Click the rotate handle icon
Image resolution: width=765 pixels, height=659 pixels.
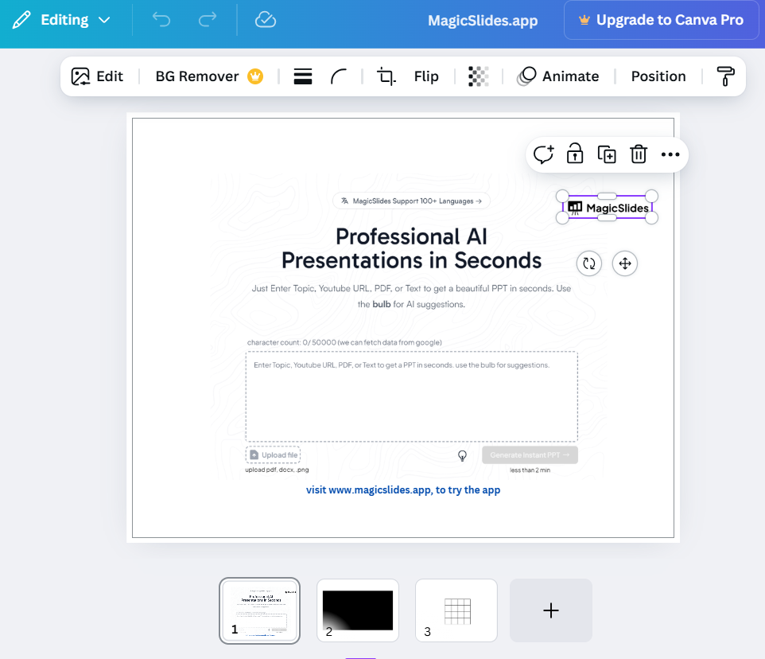coord(589,263)
